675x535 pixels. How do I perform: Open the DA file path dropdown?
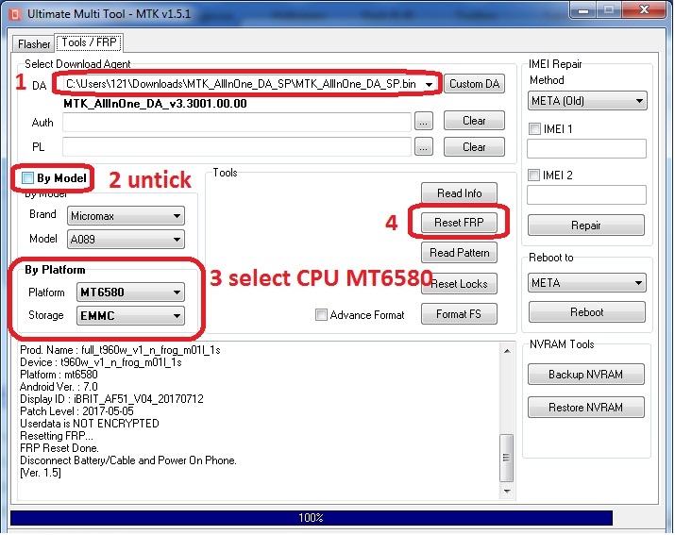429,84
